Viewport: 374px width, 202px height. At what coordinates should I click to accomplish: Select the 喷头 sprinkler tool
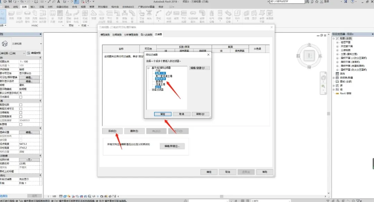coord(149,15)
